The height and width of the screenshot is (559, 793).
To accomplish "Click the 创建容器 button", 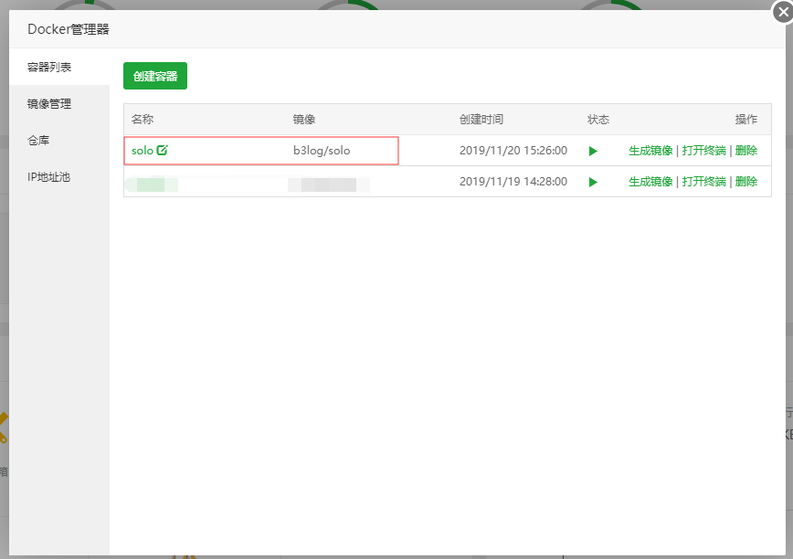I will [x=155, y=76].
